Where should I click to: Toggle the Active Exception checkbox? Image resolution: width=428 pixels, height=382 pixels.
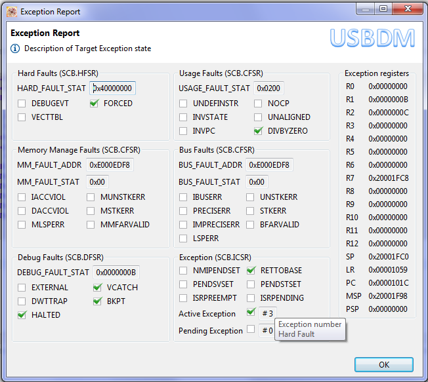pyautogui.click(x=251, y=313)
